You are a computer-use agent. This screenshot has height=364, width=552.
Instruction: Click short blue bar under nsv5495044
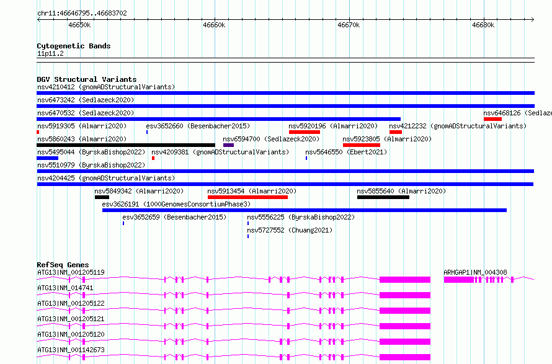click(x=48, y=158)
